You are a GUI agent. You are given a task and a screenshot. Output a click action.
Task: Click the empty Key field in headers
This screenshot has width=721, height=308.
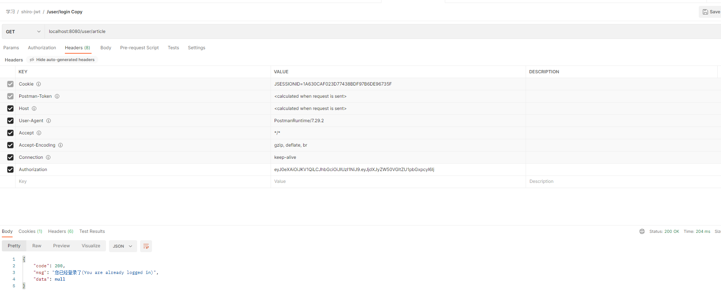141,181
